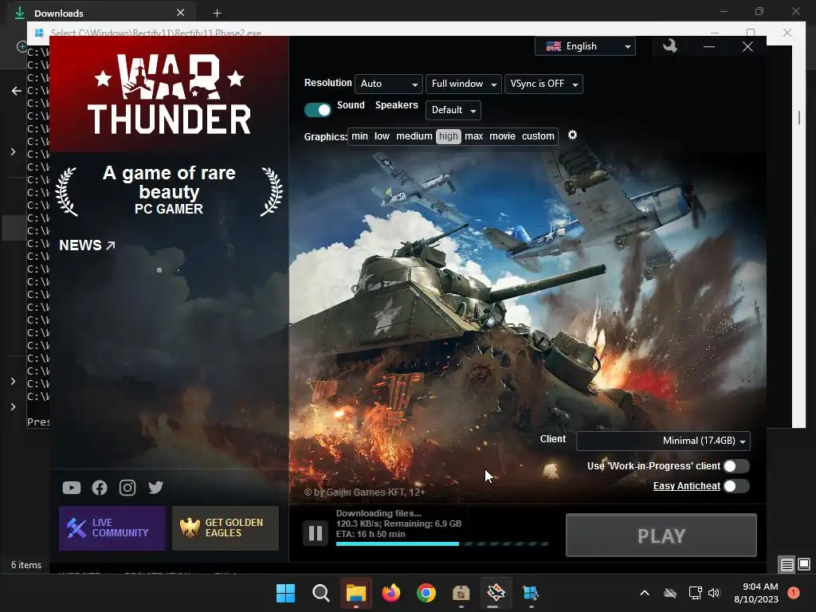Open the Easy Anticheat link text
This screenshot has width=816, height=612.
pos(686,486)
